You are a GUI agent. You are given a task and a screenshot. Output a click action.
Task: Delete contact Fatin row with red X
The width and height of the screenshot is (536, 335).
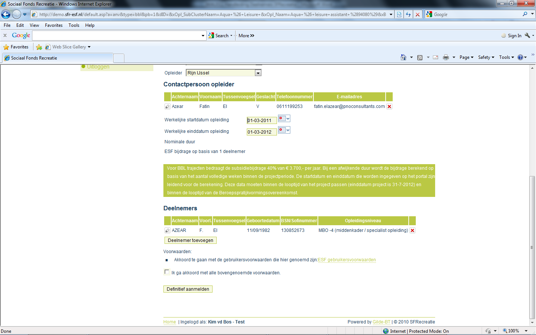pos(389,106)
